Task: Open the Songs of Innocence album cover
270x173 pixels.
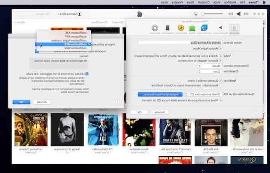Action: [67, 130]
